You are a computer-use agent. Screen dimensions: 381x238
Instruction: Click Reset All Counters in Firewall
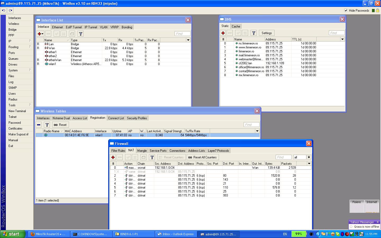click(x=202, y=157)
